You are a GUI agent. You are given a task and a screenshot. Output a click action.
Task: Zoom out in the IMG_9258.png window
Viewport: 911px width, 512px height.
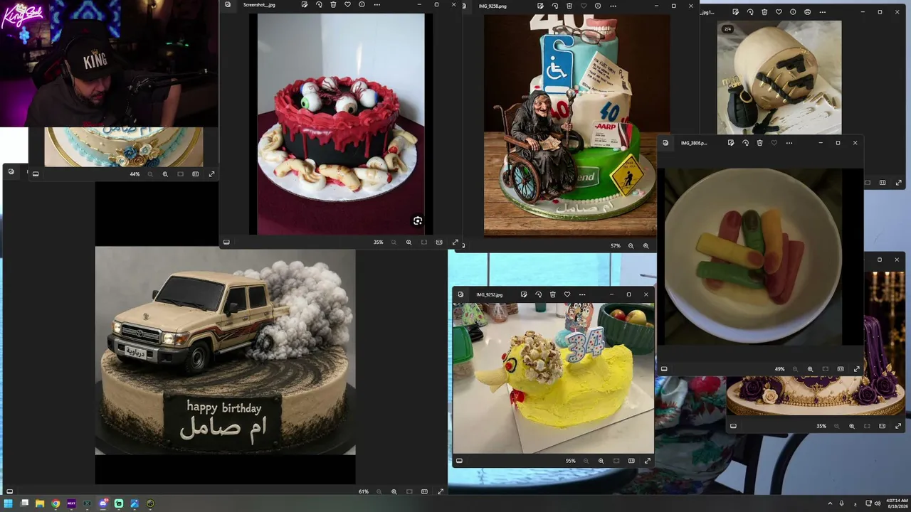tap(631, 246)
